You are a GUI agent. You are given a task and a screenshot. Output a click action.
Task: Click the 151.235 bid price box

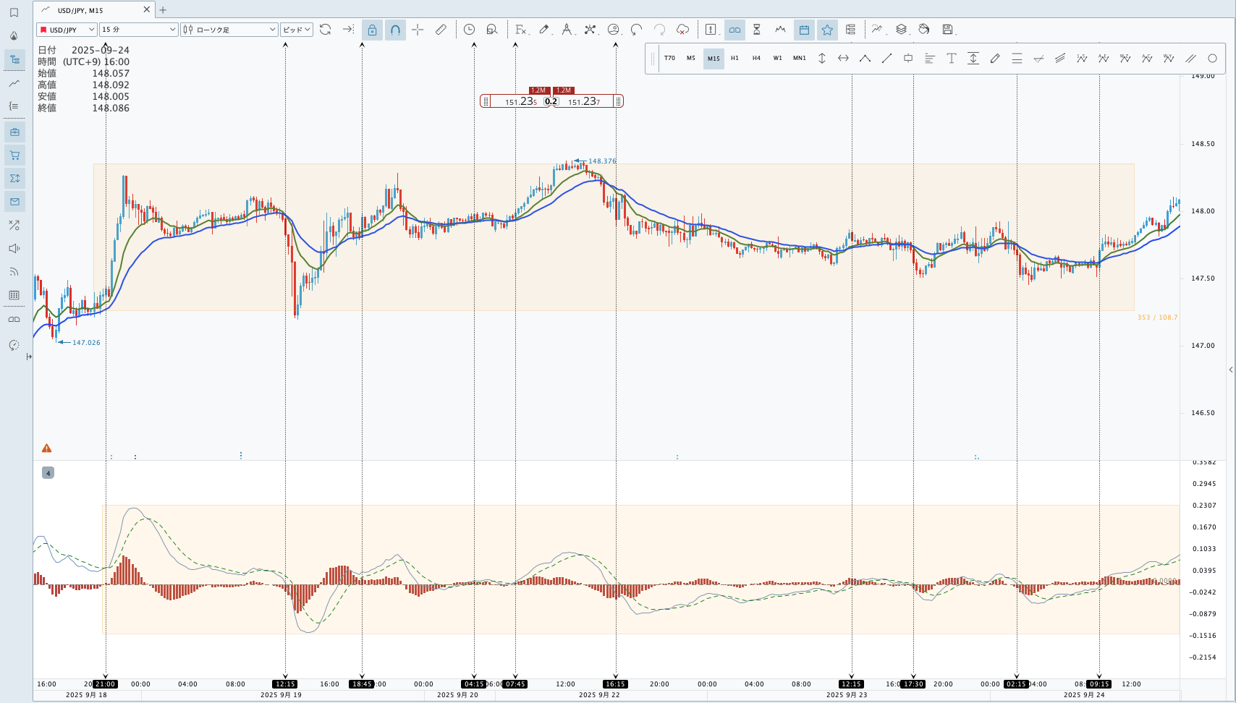coord(520,102)
